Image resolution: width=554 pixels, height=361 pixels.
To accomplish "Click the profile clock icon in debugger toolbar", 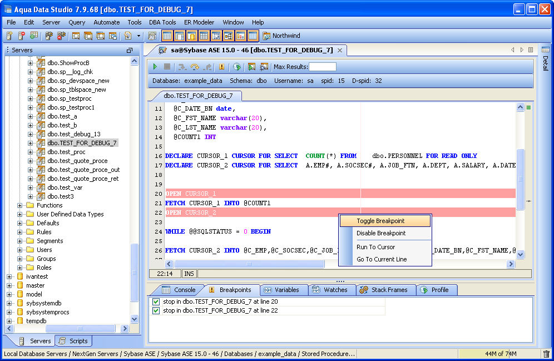I will click(237, 67).
